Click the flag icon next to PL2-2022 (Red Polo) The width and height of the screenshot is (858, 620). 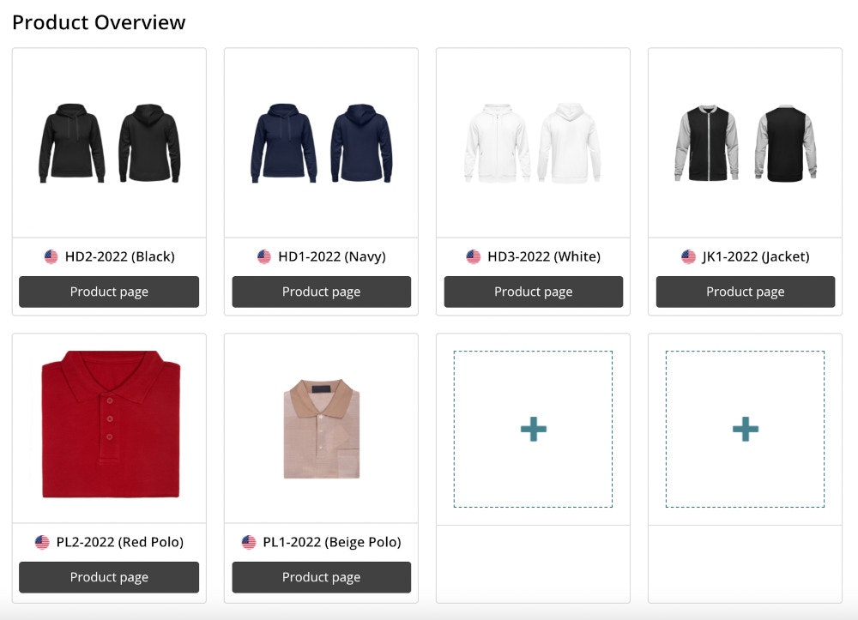coord(41,541)
